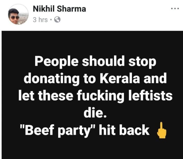Click the "donating to Kerala and" line
Image resolution: width=183 pixels, height=159 pixels.
click(95, 79)
